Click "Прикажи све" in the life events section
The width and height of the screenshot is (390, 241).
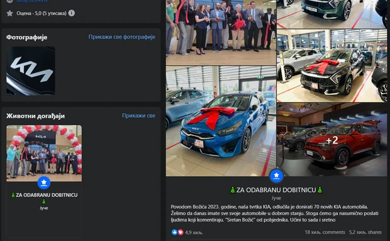tap(138, 116)
